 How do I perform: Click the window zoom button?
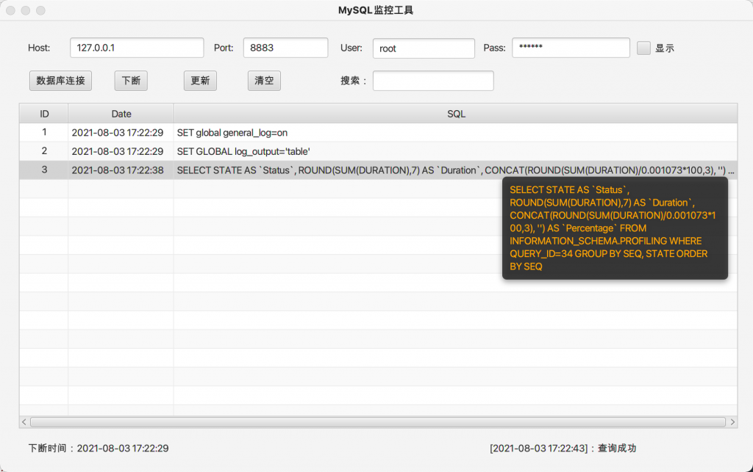pos(41,10)
